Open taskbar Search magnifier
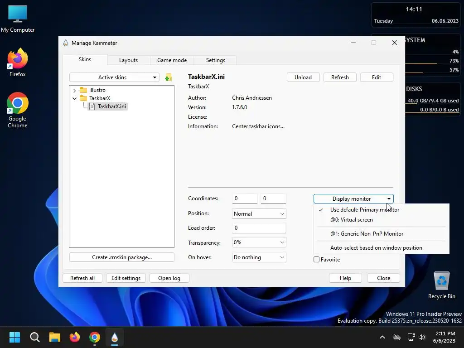Screen dimensions: 464x348 coord(34,337)
